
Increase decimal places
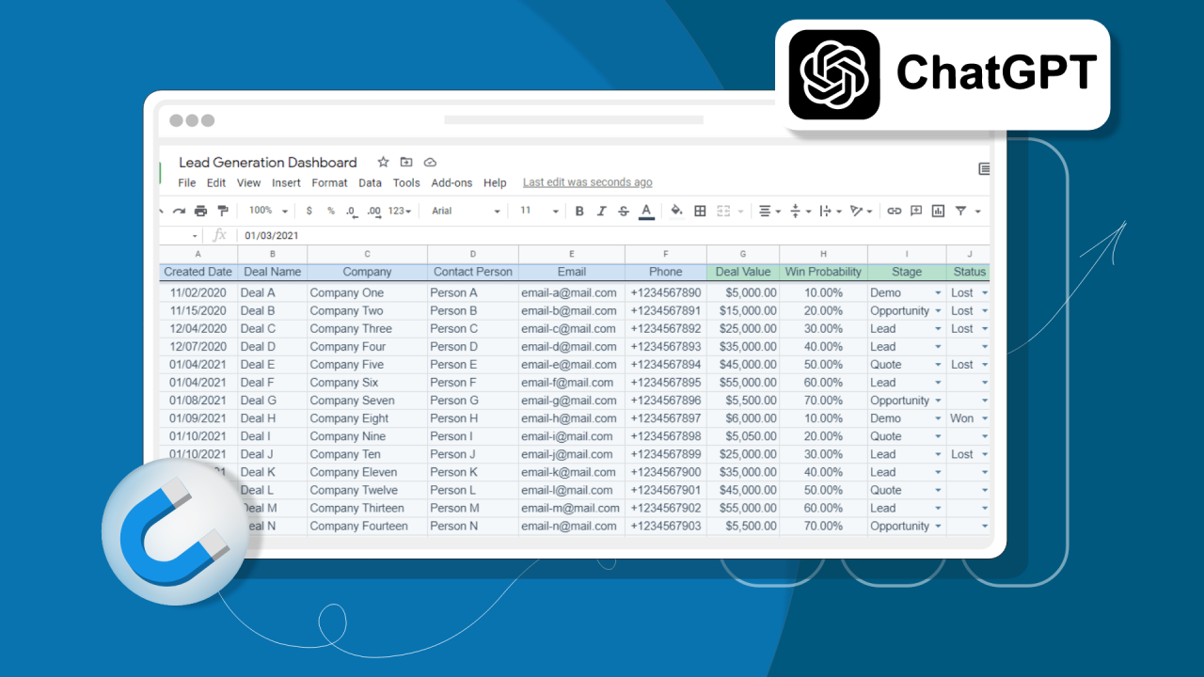click(x=373, y=211)
